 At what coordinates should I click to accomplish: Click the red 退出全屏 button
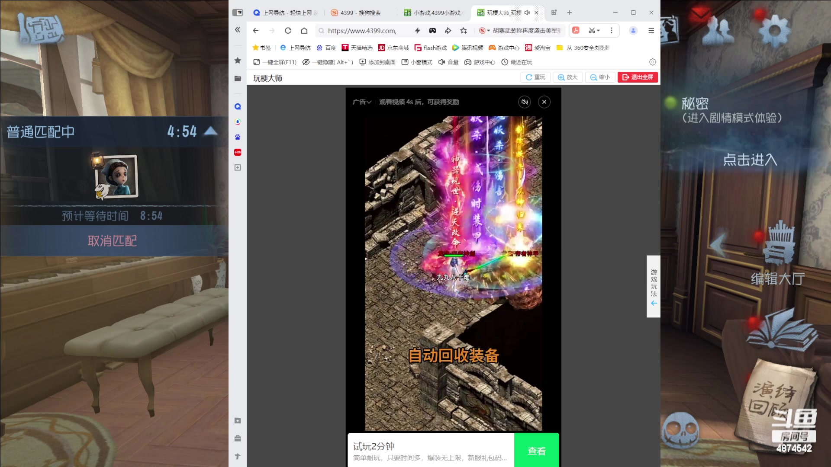click(x=638, y=77)
